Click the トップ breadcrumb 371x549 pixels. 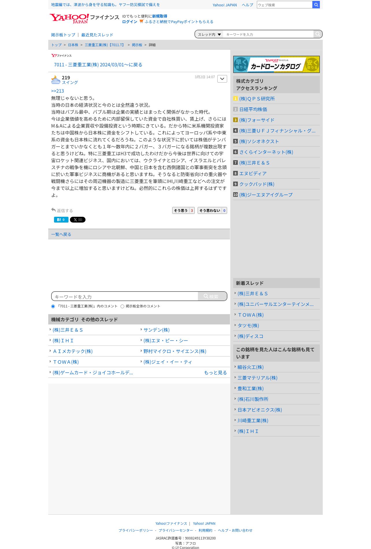56,45
